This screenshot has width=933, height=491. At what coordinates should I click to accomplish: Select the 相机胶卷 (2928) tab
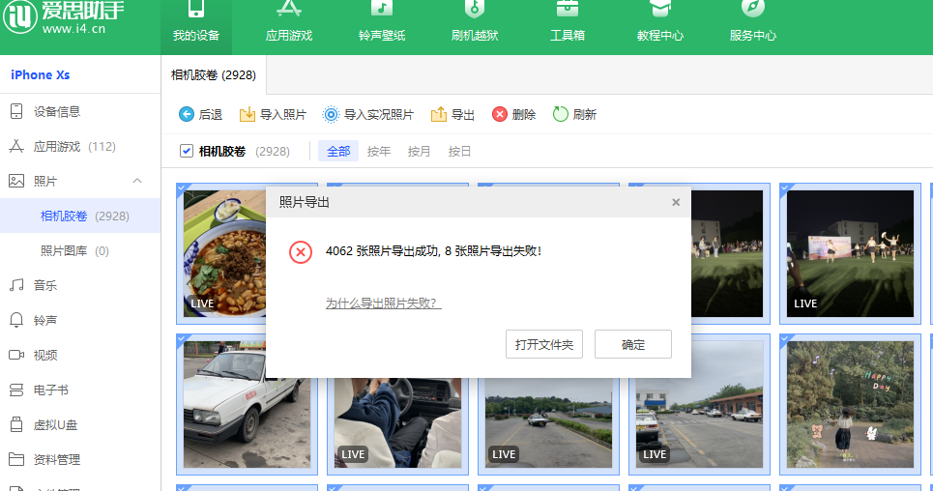(214, 75)
